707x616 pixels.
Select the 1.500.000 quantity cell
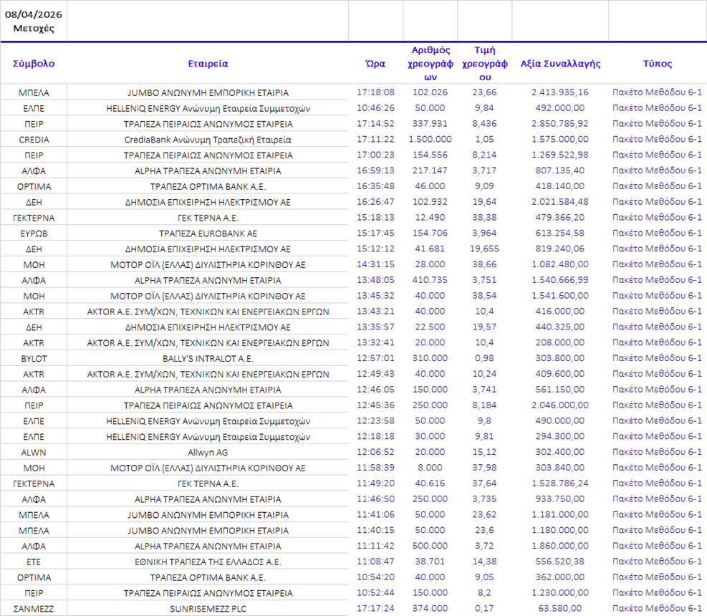(430, 140)
